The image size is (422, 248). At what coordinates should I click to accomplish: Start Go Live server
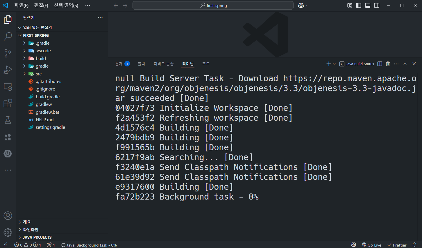[372, 245]
